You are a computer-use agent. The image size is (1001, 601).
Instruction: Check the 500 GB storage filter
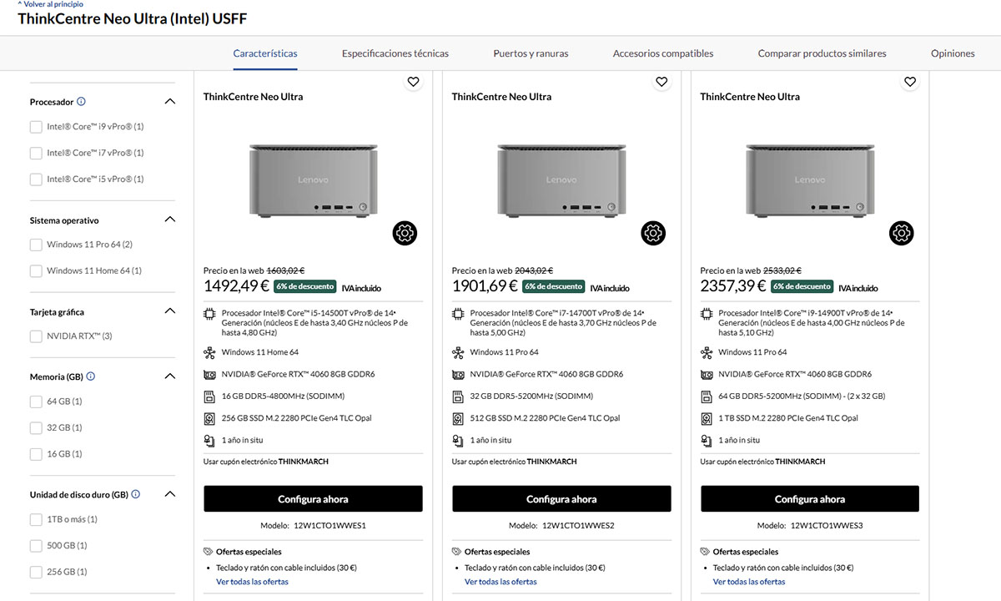(x=36, y=546)
